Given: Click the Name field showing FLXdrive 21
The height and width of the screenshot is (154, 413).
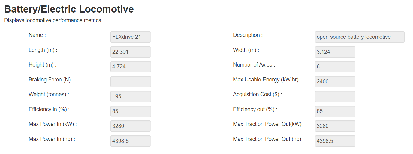Looking at the screenshot, I should click(x=131, y=37).
